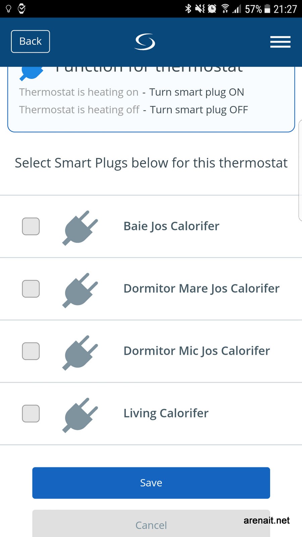The image size is (302, 537).
Task: Cancel the smart plug selection
Action: (x=151, y=525)
